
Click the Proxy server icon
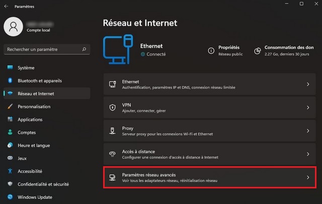coord(113,131)
